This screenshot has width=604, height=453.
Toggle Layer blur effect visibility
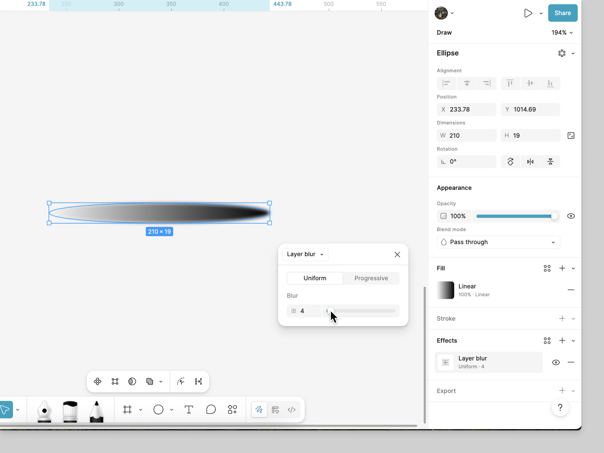556,362
